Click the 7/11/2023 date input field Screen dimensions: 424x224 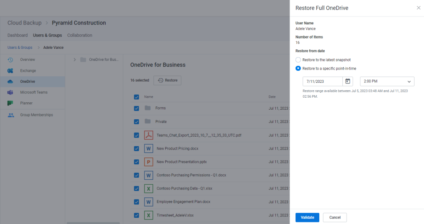tap(323, 81)
